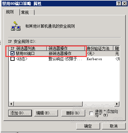Click the question mark help button
Image resolution: width=128 pixels, height=133 pixels.
pos(118,3)
